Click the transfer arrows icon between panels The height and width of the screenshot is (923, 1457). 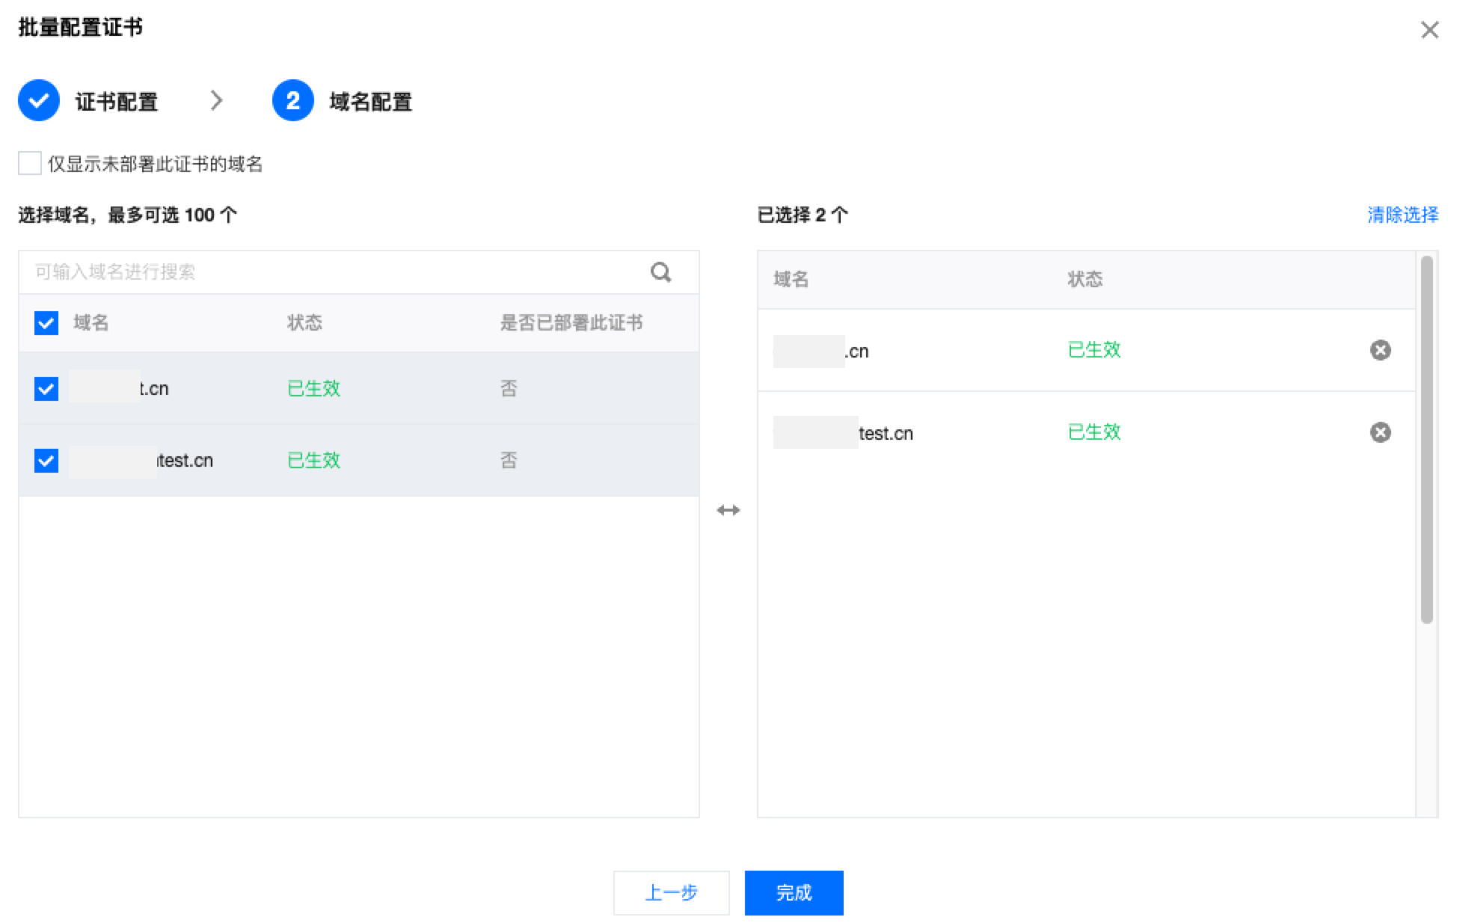(728, 510)
